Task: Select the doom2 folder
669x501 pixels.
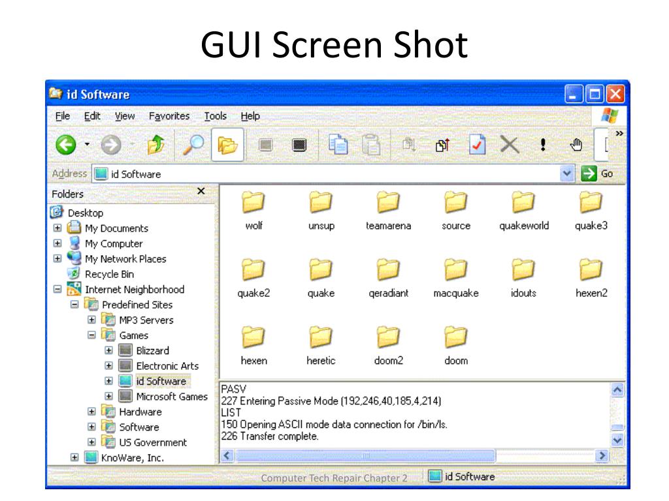Action: pyautogui.click(x=388, y=346)
